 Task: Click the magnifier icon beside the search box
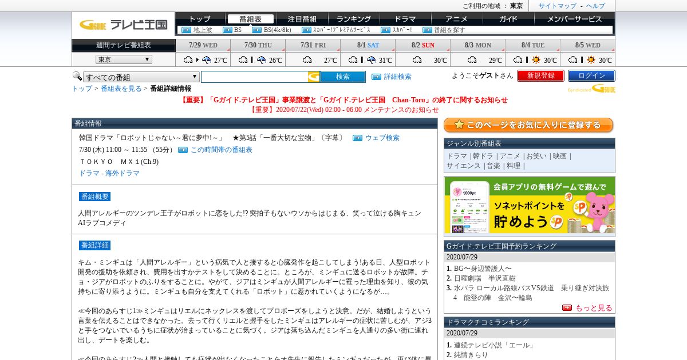77,76
